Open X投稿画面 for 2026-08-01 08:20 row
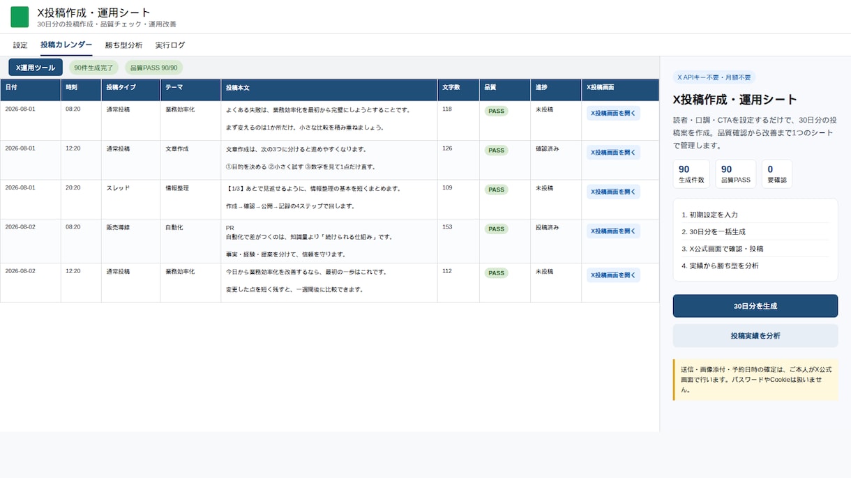 613,113
